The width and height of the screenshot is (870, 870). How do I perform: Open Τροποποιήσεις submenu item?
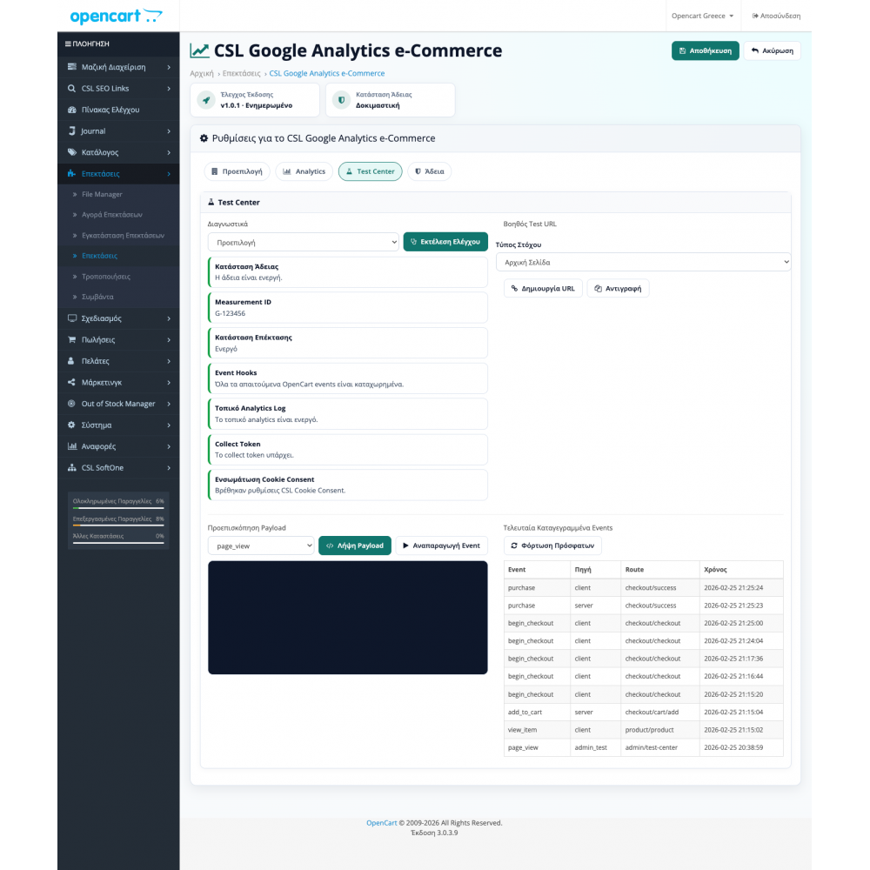click(x=106, y=277)
